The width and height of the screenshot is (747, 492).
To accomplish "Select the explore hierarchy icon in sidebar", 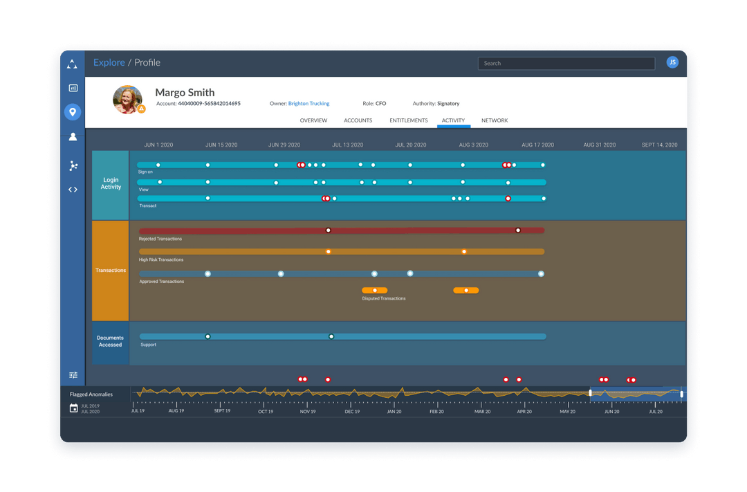I will coord(73,63).
